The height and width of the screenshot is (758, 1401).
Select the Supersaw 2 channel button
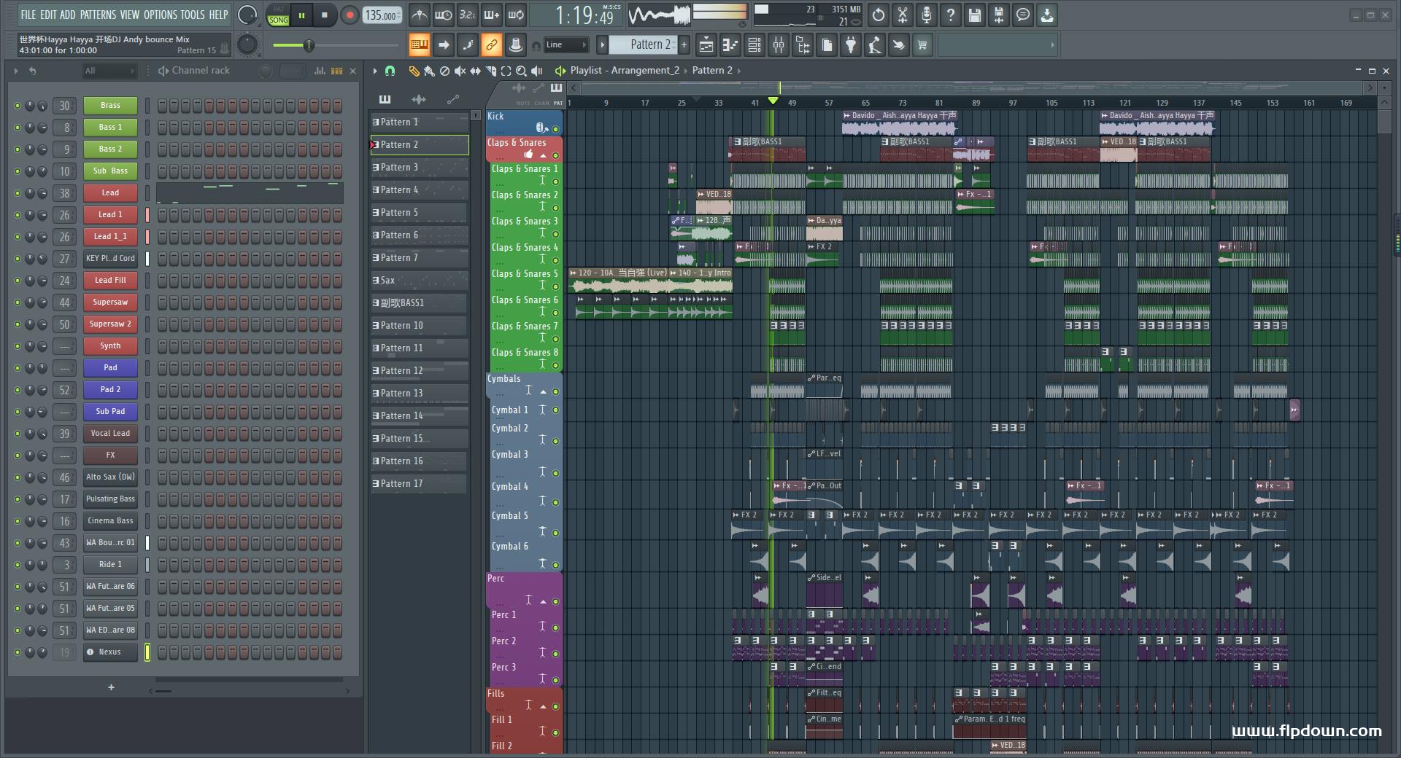click(x=110, y=324)
